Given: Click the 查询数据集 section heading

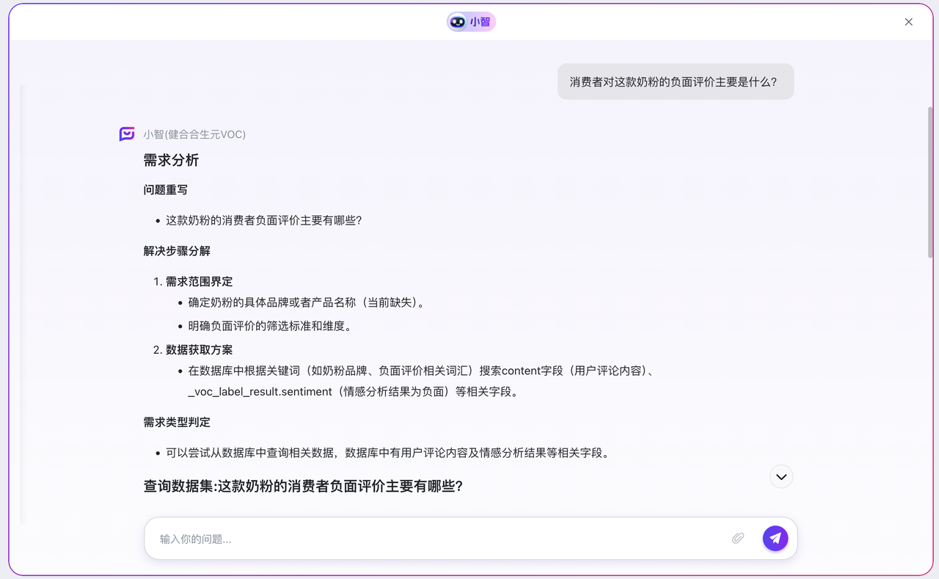Looking at the screenshot, I should pos(303,486).
